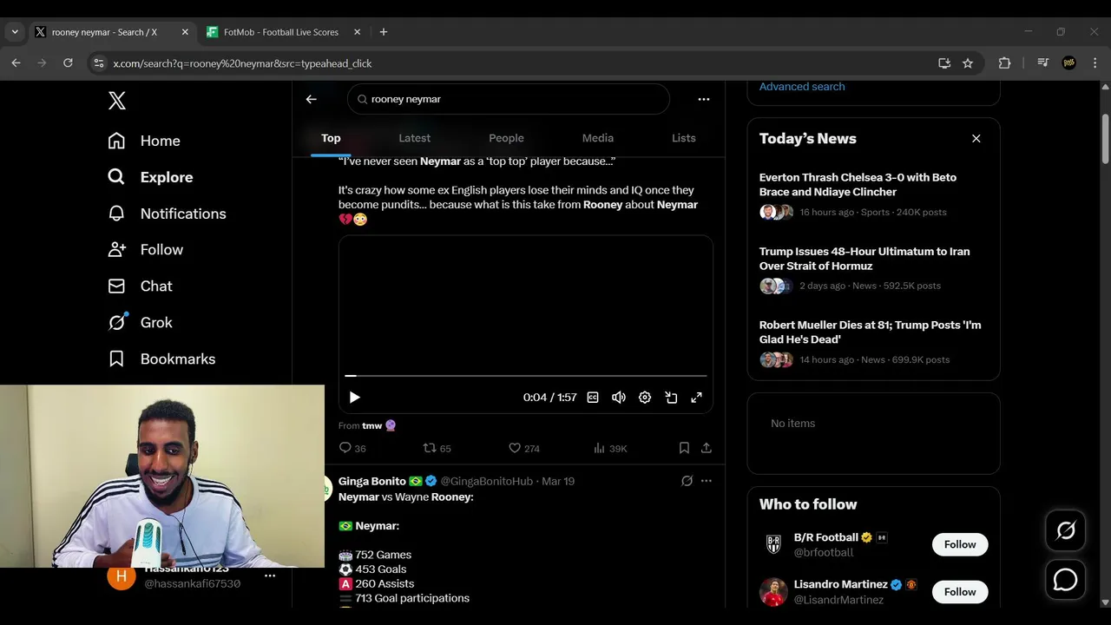
Task: View analytics showing 39K views
Action: [610, 448]
